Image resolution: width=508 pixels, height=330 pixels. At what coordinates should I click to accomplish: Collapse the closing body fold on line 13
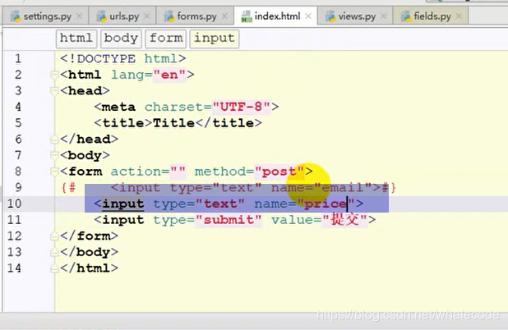tap(54, 252)
